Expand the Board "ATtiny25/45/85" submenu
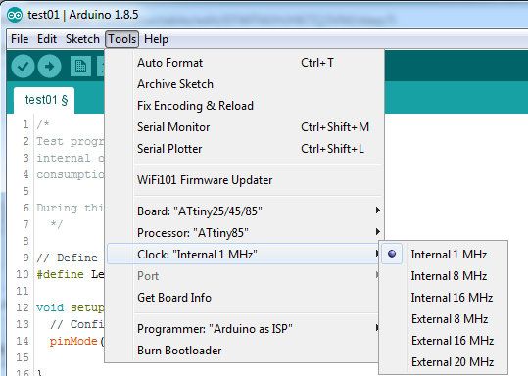Image resolution: width=528 pixels, height=376 pixels. (244, 211)
